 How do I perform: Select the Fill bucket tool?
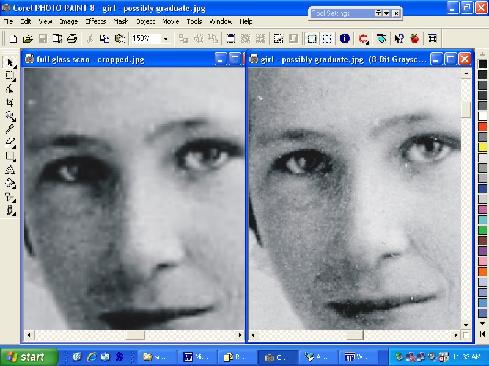(x=10, y=183)
